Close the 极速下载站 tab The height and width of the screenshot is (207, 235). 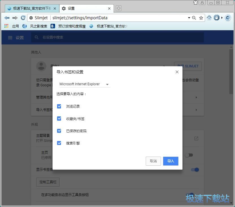pyautogui.click(x=55, y=8)
